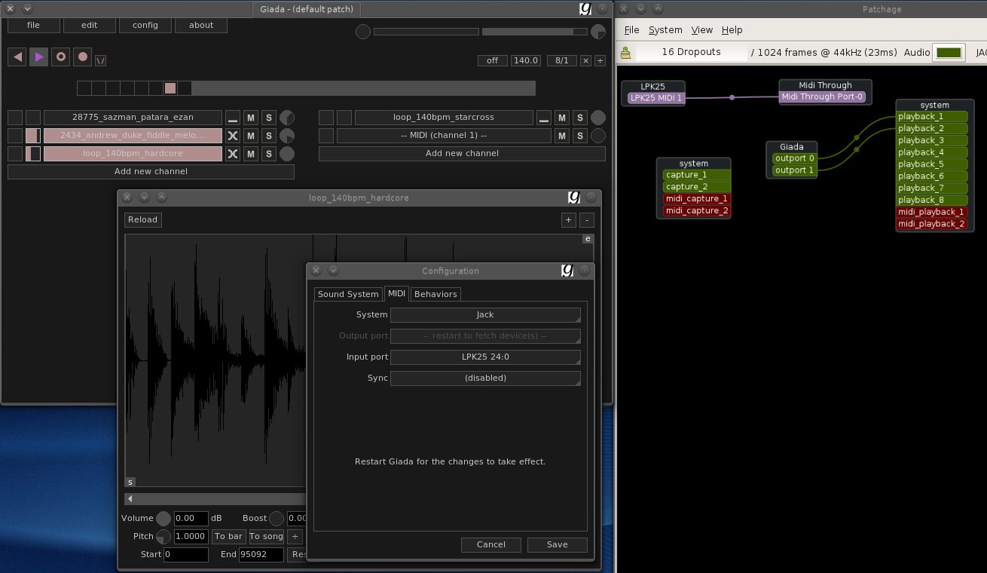Click the Reload button in sample editor
The image size is (987, 573).
pyautogui.click(x=142, y=219)
